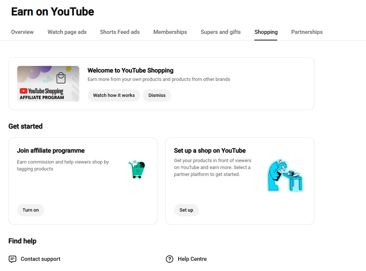This screenshot has width=366, height=271.
Task: Set up a shop on YouTube
Action: pyautogui.click(x=186, y=210)
